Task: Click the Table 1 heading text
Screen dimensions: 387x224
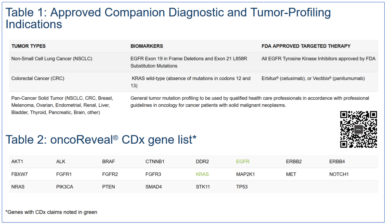Action: pos(168,18)
